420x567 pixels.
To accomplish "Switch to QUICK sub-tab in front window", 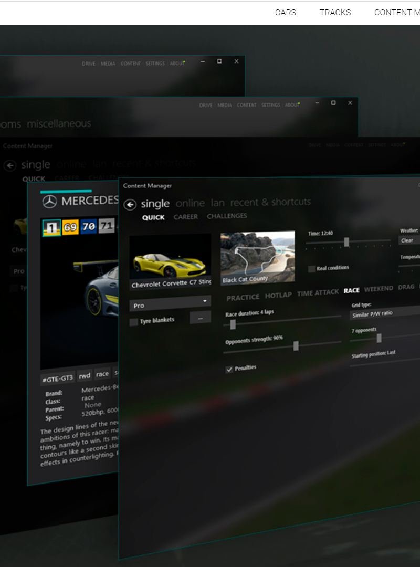I will pos(153,217).
